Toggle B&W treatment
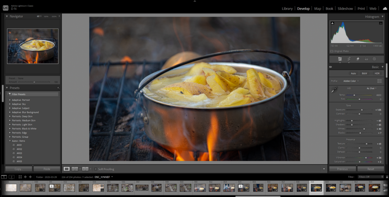The height and width of the screenshot is (197, 389). click(364, 73)
